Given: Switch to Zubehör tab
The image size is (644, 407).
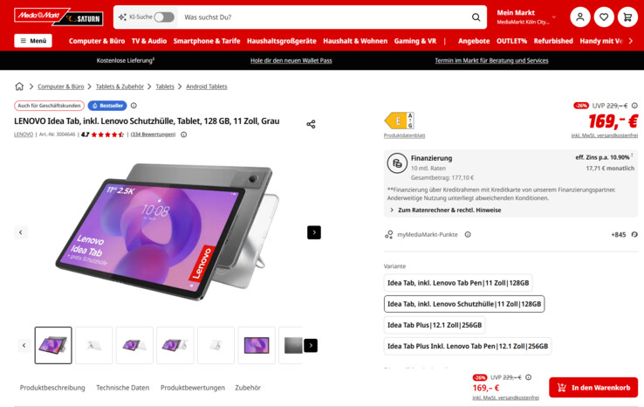Looking at the screenshot, I should (x=248, y=388).
